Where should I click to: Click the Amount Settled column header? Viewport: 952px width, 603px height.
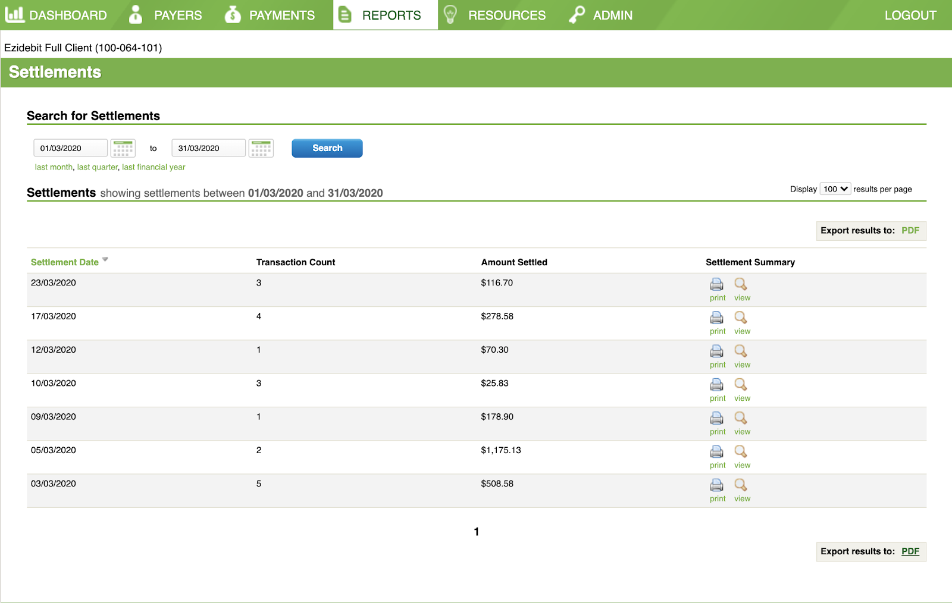514,262
